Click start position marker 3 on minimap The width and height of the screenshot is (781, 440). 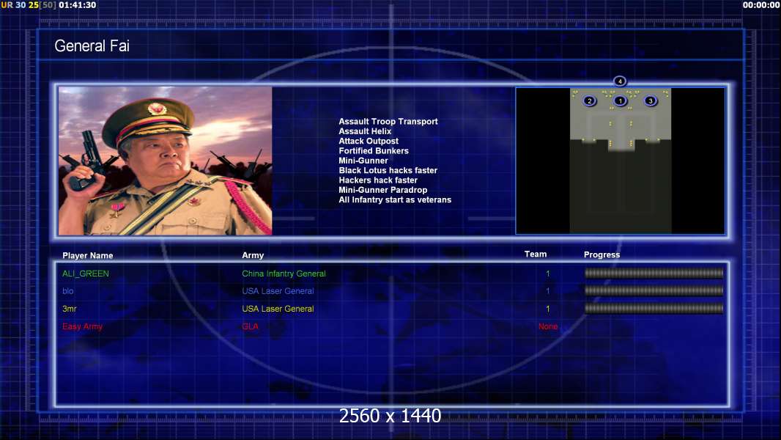(650, 100)
